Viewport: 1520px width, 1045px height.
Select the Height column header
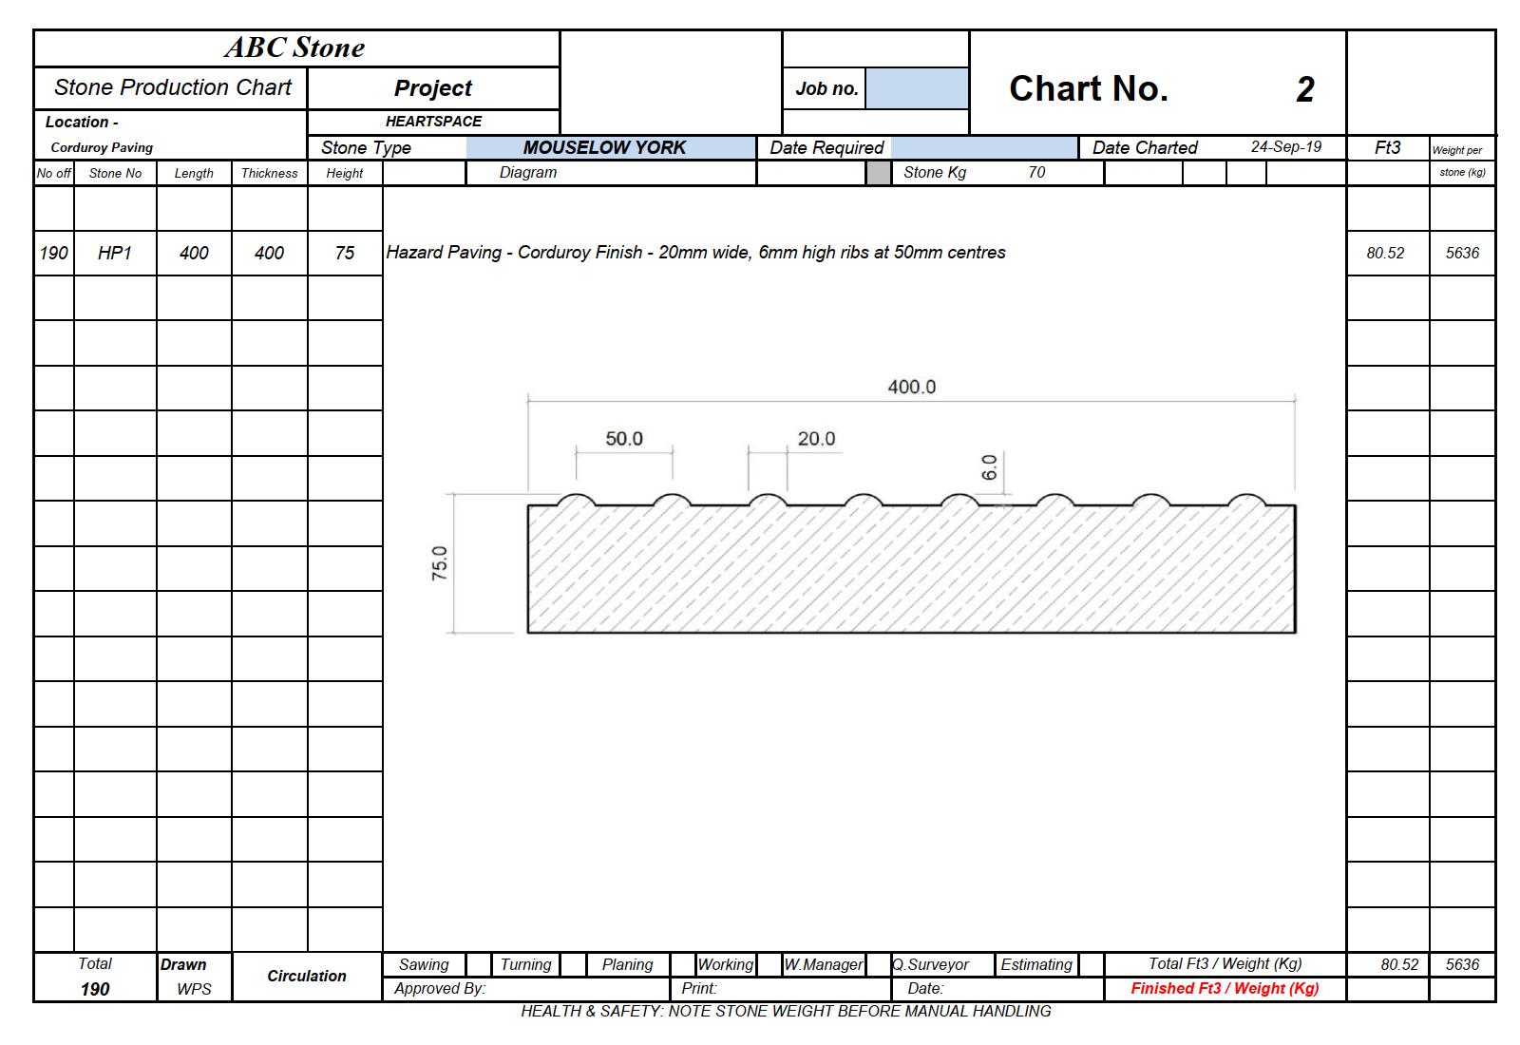point(344,173)
